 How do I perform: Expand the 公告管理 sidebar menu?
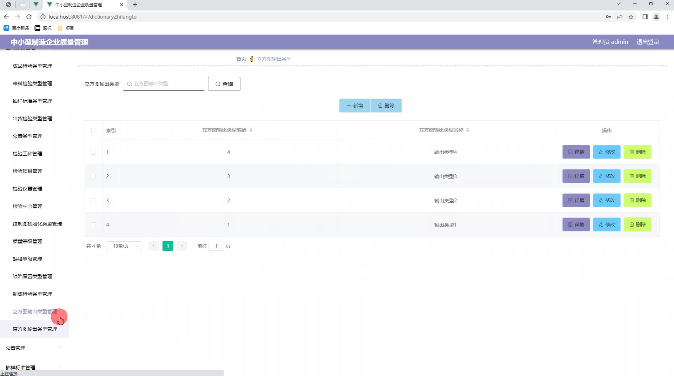click(33, 348)
